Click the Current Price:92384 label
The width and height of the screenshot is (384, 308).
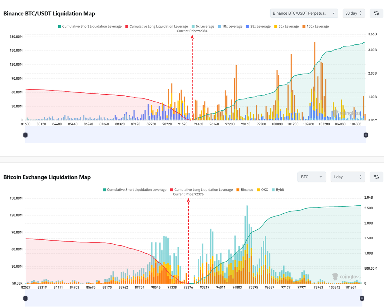coord(192,31)
